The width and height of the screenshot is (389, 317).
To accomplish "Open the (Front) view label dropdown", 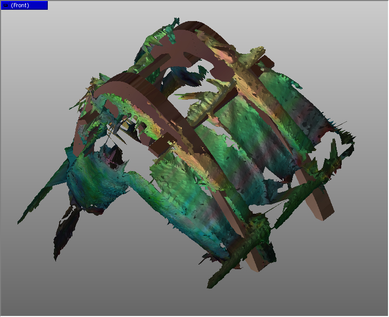I will (x=21, y=6).
